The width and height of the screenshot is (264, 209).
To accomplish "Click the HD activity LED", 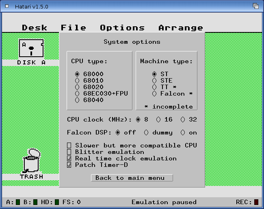I will pos(57,202).
